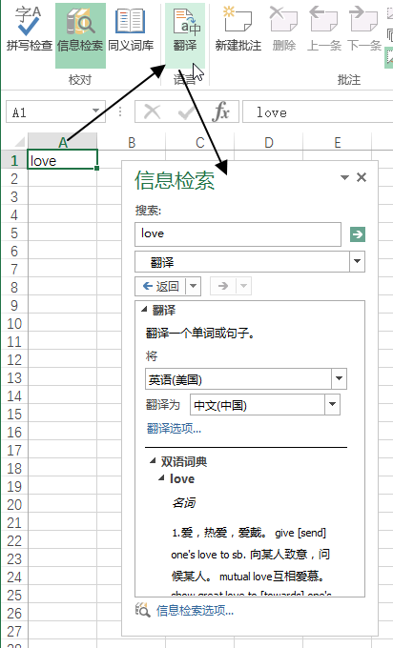Image resolution: width=393 pixels, height=648 pixels.
Task: Open target language 中文(中国) dropdown
Action: tap(332, 405)
